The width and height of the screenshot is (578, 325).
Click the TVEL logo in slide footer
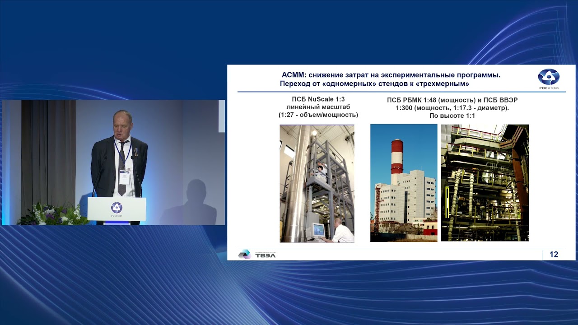tap(257, 255)
